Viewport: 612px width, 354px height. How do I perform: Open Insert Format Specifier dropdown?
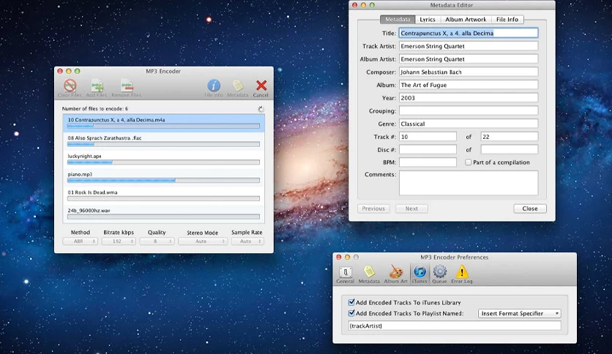coord(520,314)
